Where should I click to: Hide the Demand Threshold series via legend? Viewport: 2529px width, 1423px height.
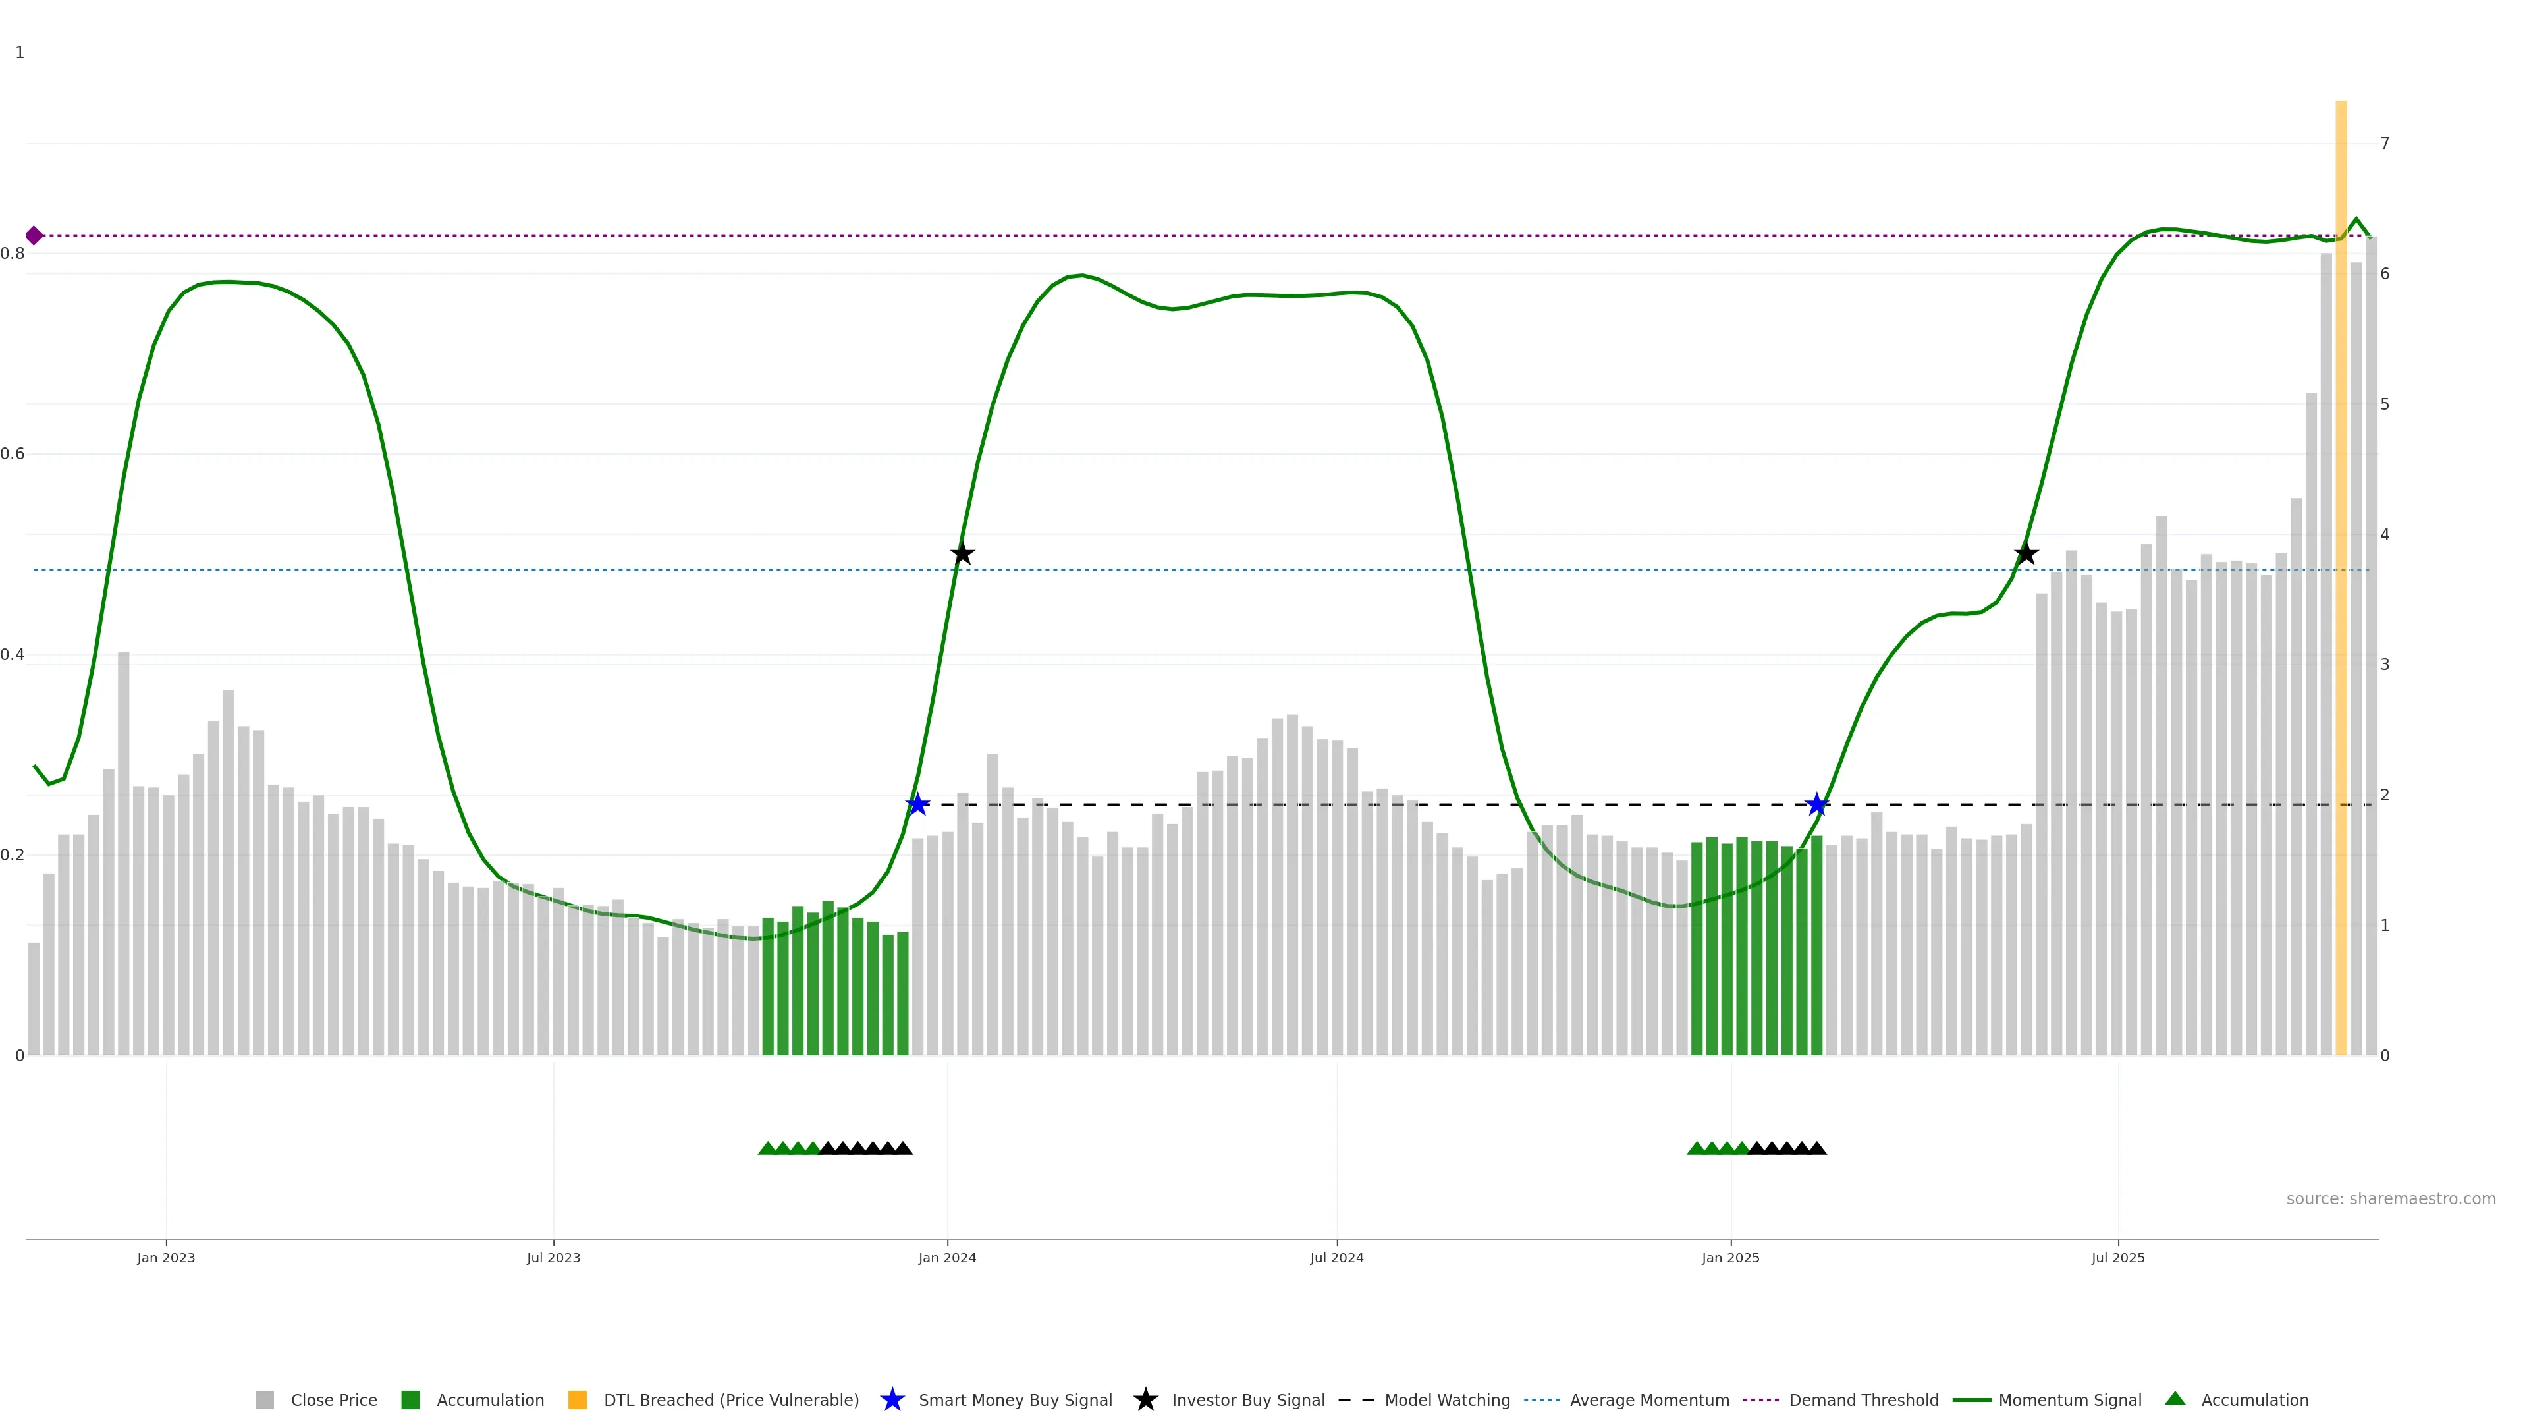[1863, 1399]
